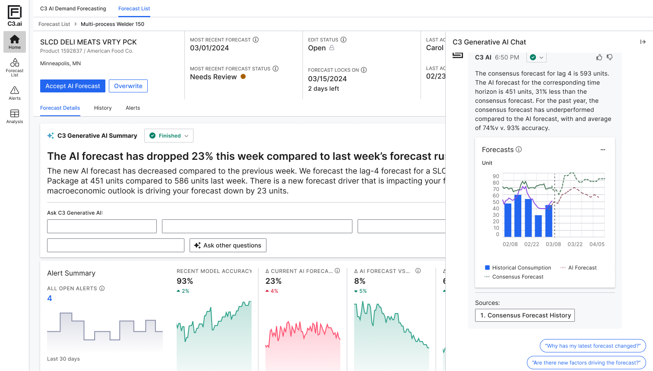Click the Overwrite button

click(x=128, y=86)
